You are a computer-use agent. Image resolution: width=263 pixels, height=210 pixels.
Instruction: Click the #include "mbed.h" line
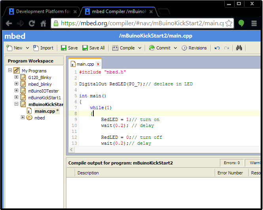point(102,72)
